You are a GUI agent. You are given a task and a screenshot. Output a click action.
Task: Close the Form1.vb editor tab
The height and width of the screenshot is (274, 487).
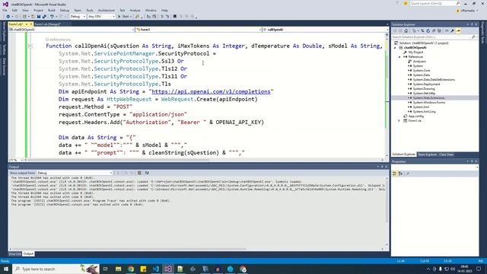click(30, 24)
